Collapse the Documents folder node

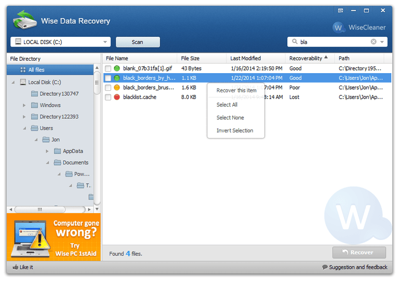pos(47,163)
